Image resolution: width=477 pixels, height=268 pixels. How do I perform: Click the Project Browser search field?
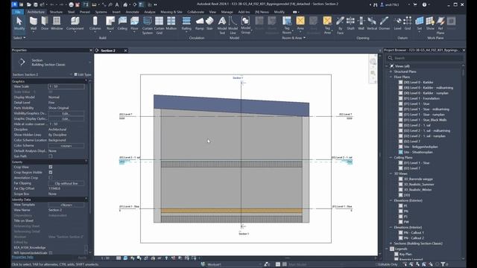tap(425, 58)
